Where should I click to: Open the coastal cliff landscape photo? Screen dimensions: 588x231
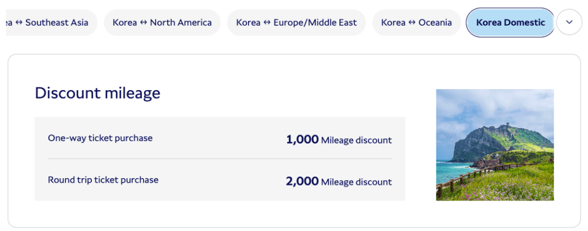pos(494,144)
